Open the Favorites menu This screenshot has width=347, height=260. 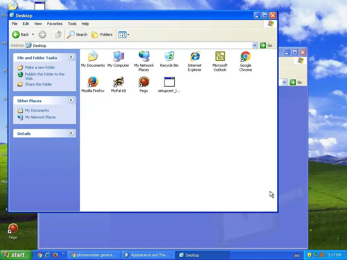pyautogui.click(x=55, y=24)
